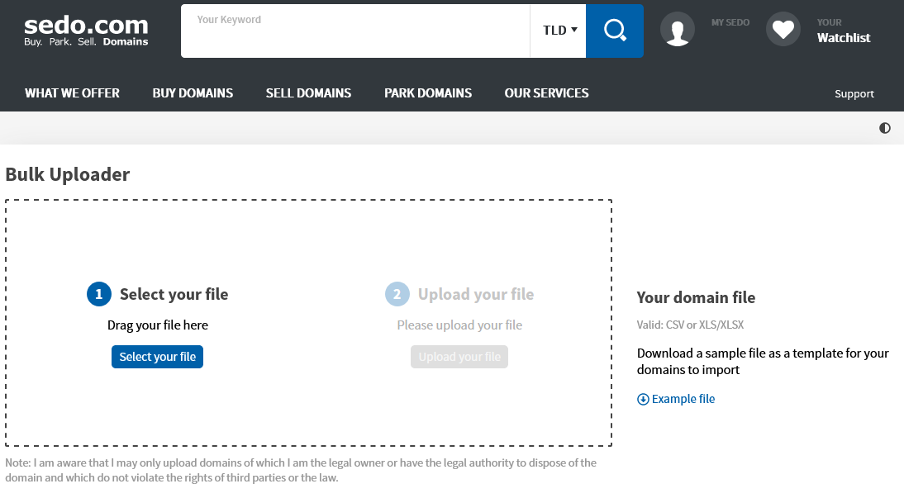Image resolution: width=904 pixels, height=498 pixels.
Task: Click the Please upload your file text
Action: [459, 325]
